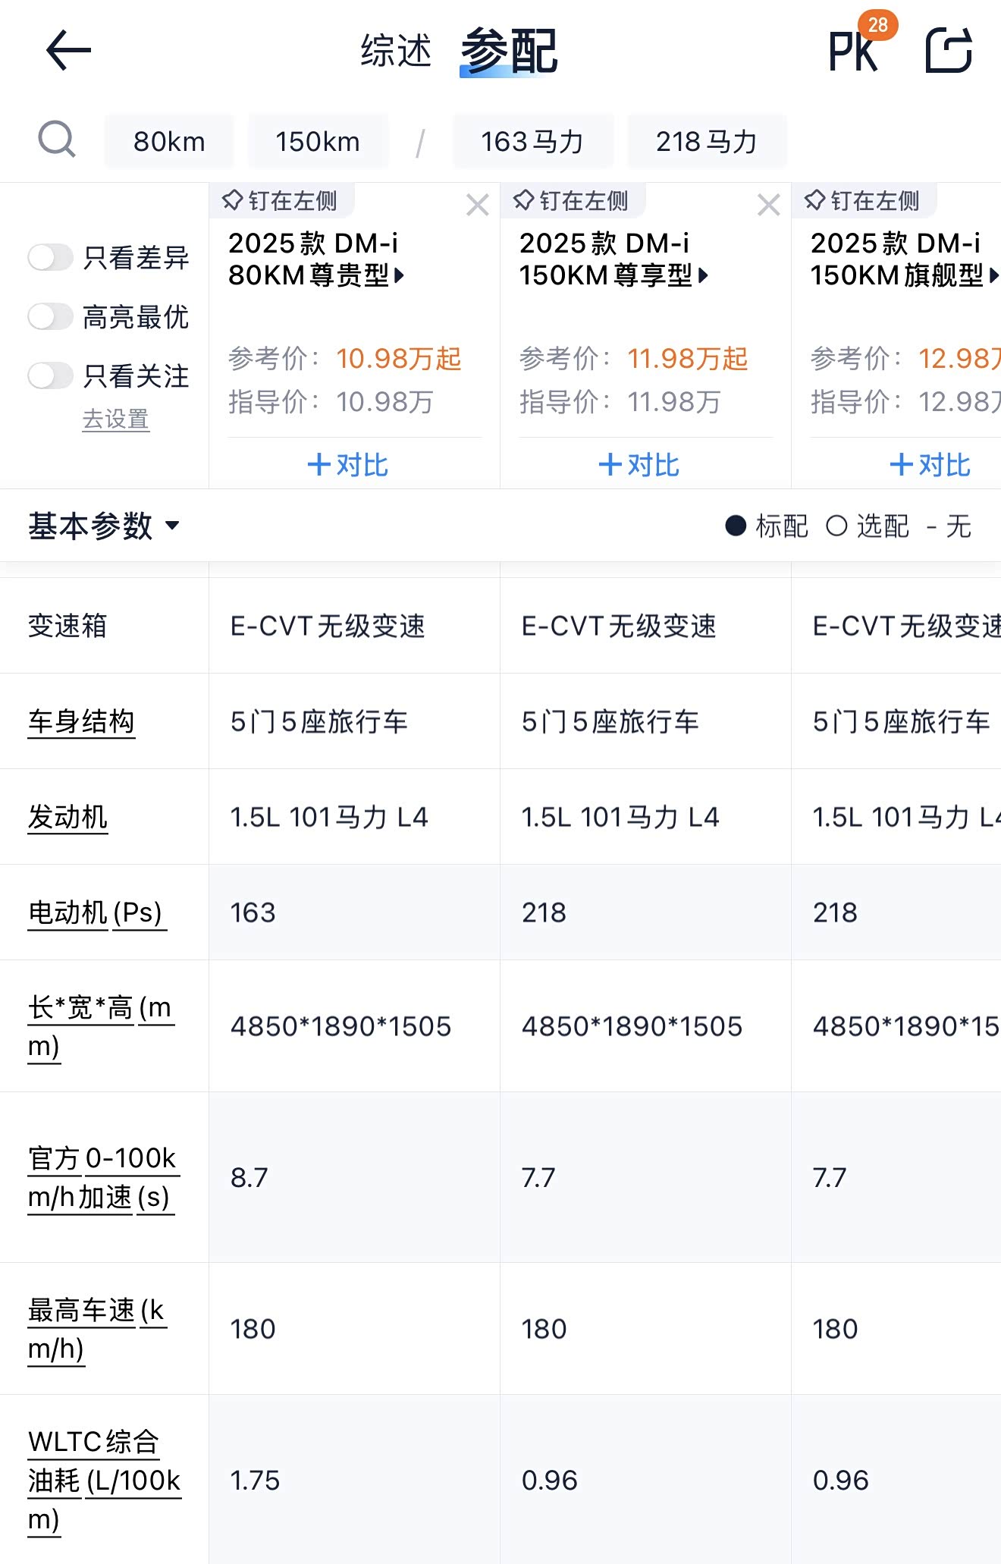Viewport: 1001px width, 1564px height.
Task: Add 150KM 尊享型 to 对比
Action: [x=639, y=465]
